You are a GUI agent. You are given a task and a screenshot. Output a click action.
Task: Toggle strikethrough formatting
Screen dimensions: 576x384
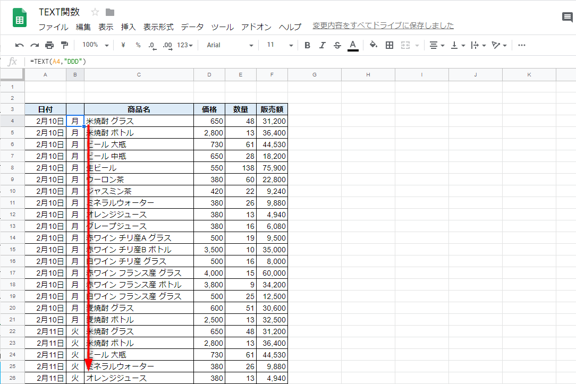(x=337, y=45)
